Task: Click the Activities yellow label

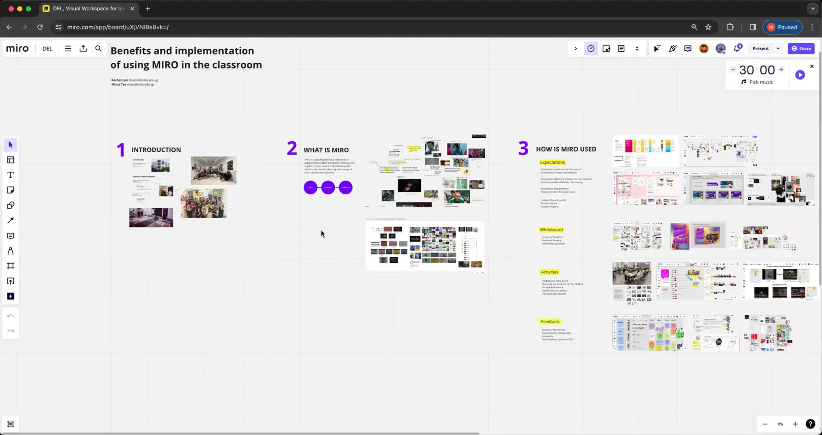Action: pos(549,272)
